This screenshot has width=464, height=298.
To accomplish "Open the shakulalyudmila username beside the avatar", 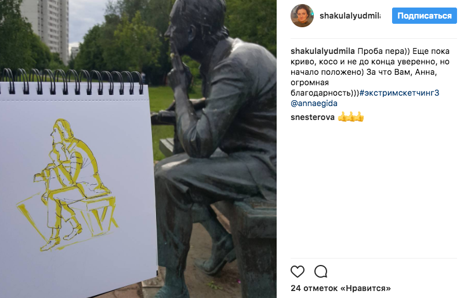I will (x=350, y=16).
